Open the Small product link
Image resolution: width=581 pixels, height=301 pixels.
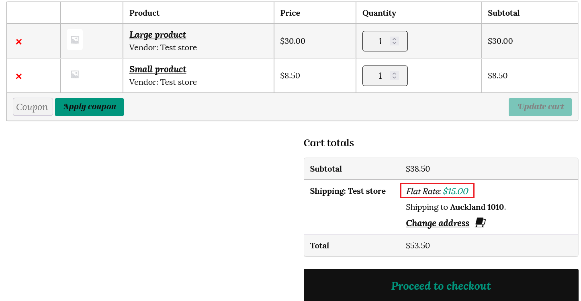158,70
